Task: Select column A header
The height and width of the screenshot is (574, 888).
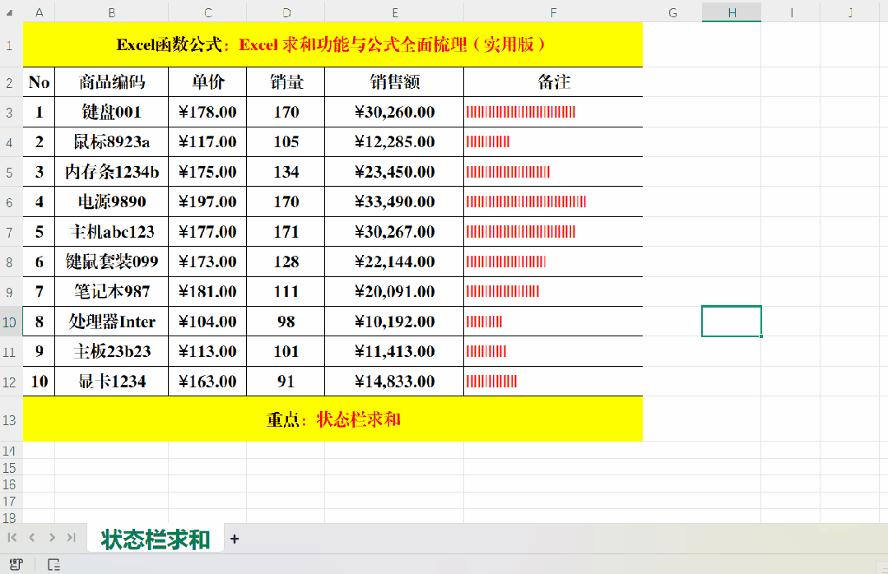Action: pyautogui.click(x=39, y=12)
